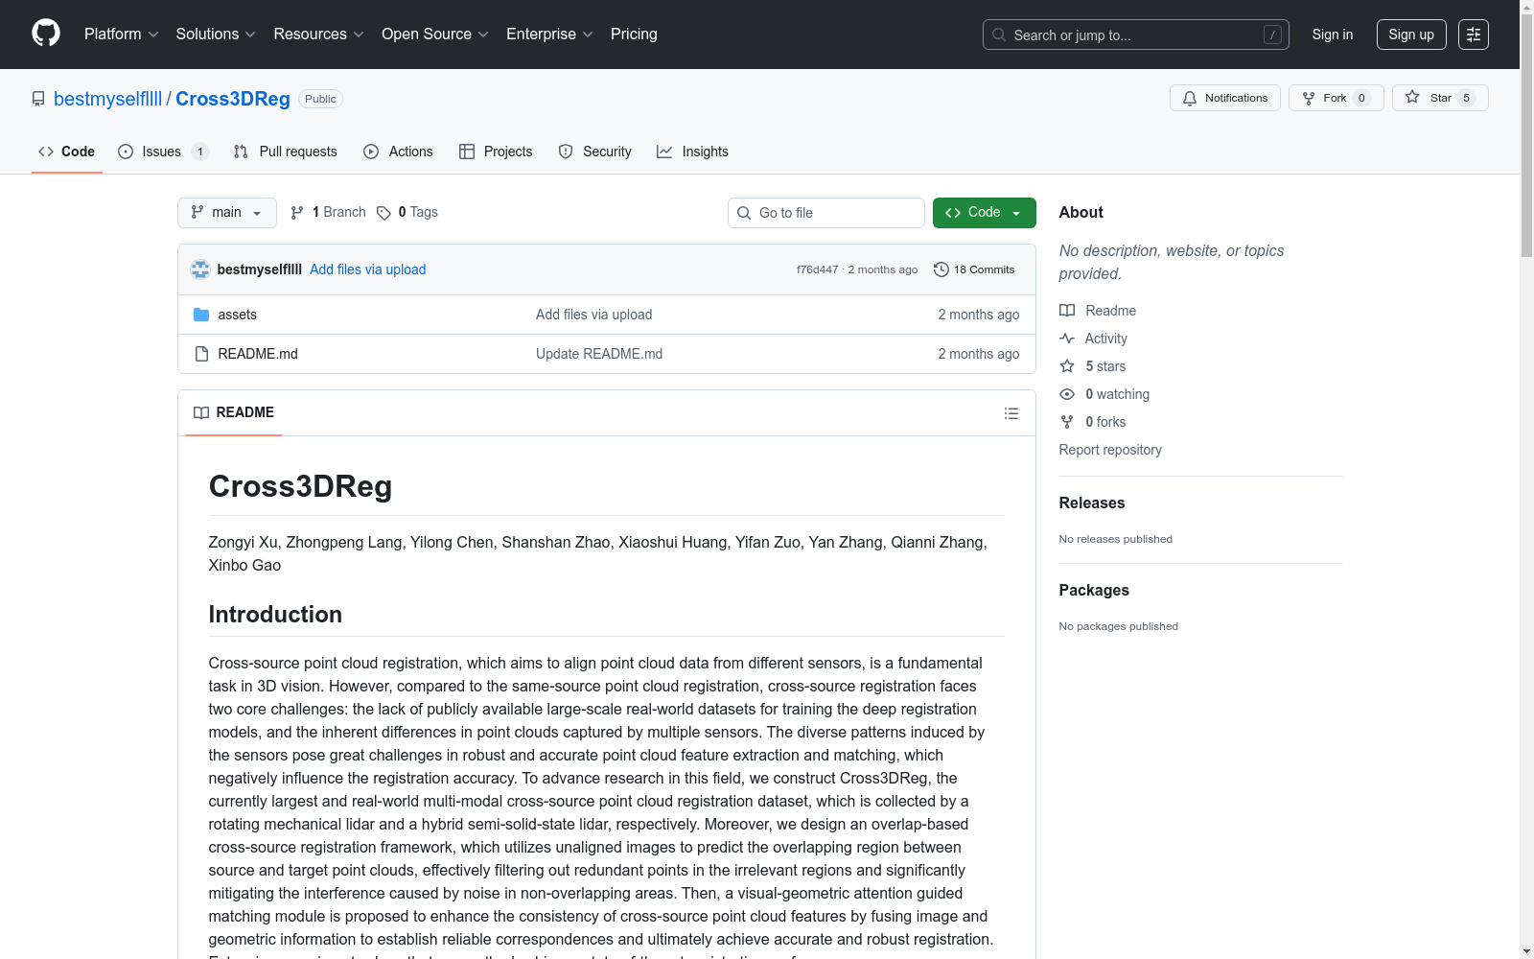This screenshot has height=959, width=1534.
Task: Click the Go to file input
Action: pos(826,213)
